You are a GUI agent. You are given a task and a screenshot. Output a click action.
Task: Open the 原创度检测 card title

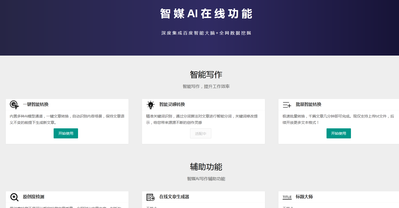pyautogui.click(x=33, y=197)
